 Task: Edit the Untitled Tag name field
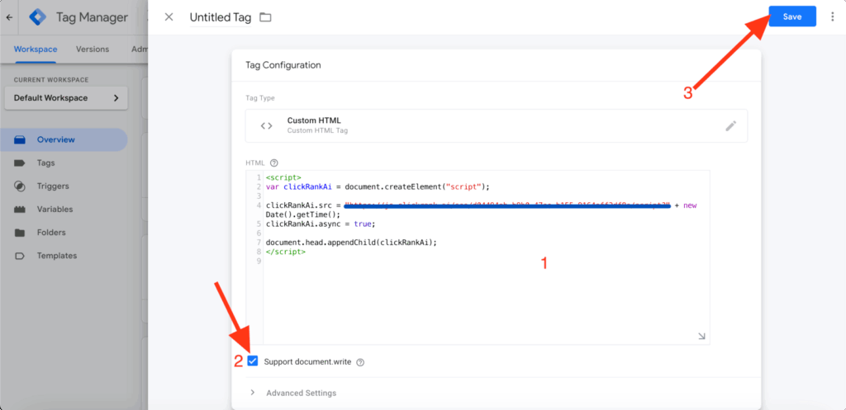pos(220,17)
